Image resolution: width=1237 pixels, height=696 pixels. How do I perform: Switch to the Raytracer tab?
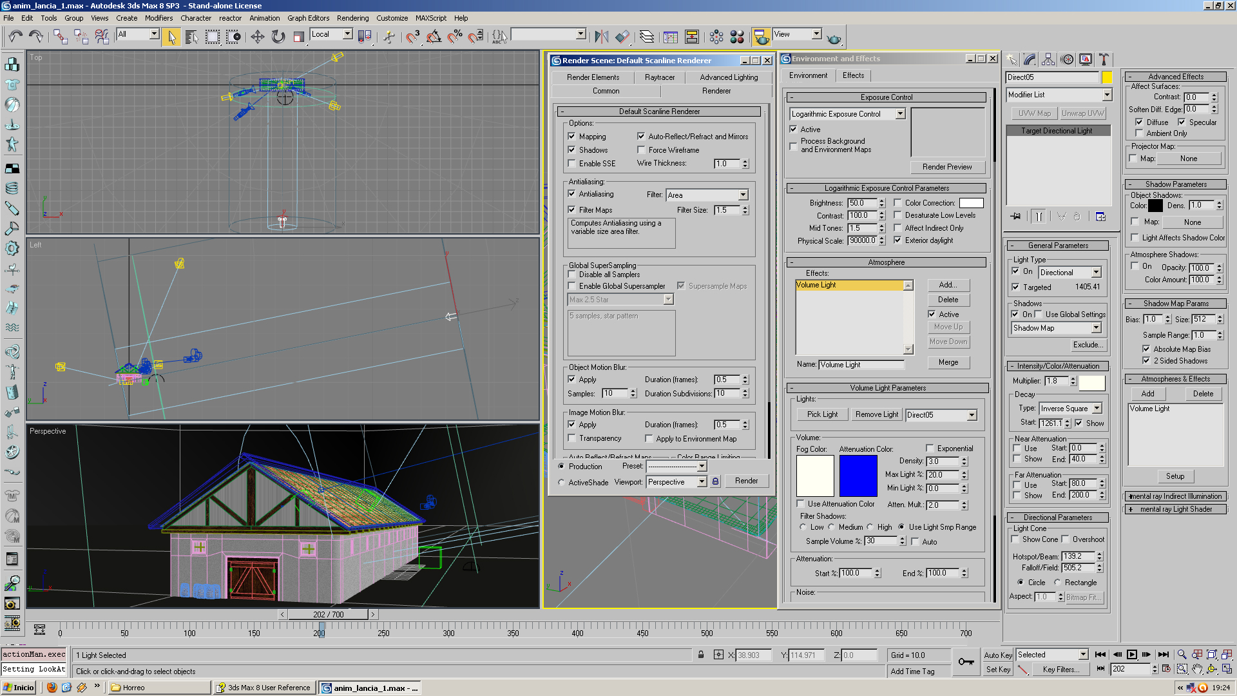click(659, 77)
